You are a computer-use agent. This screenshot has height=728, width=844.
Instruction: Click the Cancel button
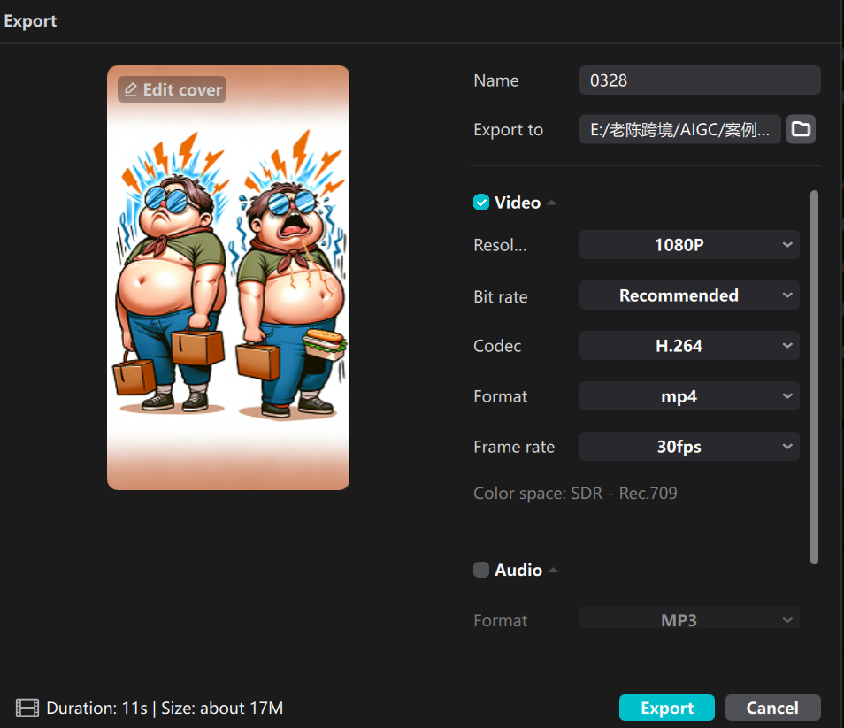(x=772, y=708)
